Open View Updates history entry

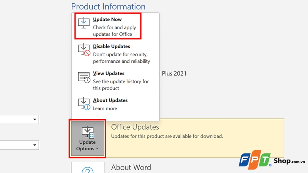(x=115, y=81)
